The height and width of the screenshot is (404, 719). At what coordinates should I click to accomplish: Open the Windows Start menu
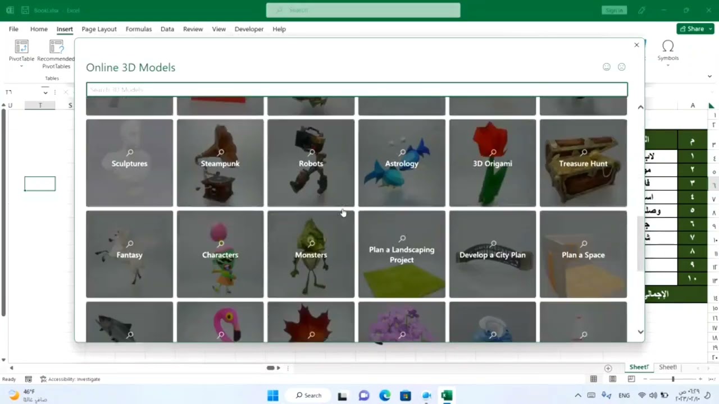pyautogui.click(x=273, y=396)
